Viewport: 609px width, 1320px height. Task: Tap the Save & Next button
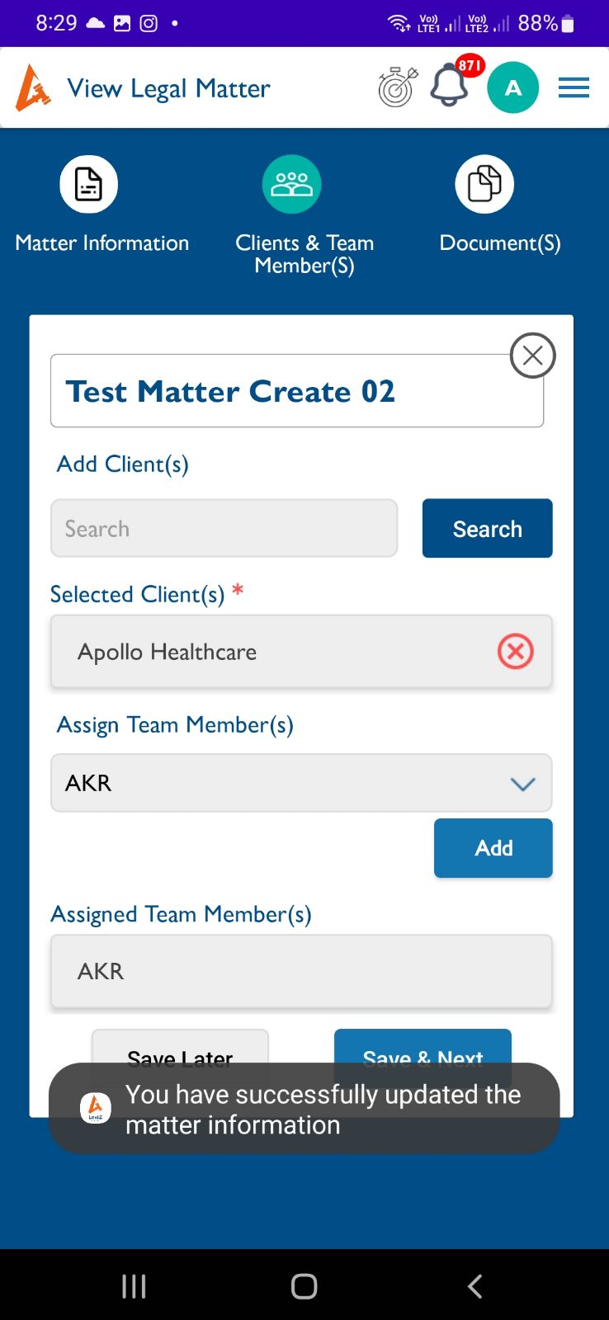423,1047
